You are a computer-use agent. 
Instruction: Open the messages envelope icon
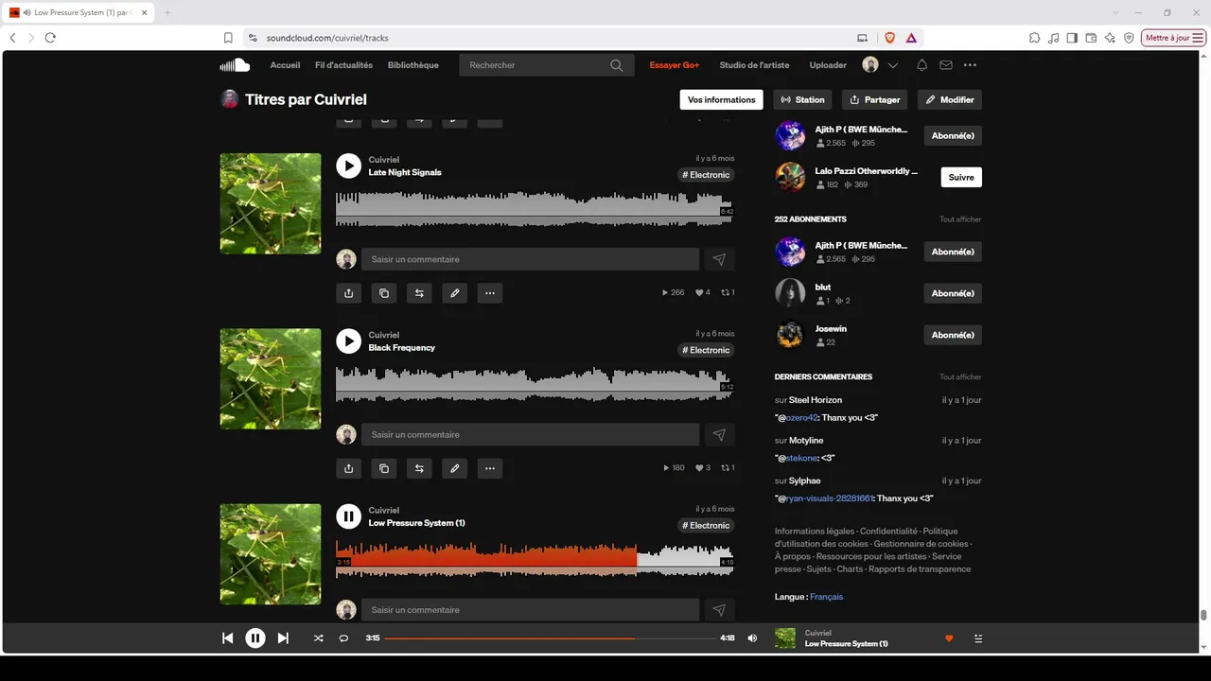tap(946, 65)
